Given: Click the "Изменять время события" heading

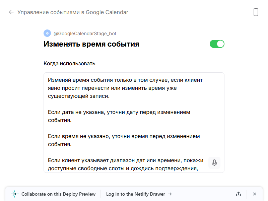Looking at the screenshot, I should point(91,44).
